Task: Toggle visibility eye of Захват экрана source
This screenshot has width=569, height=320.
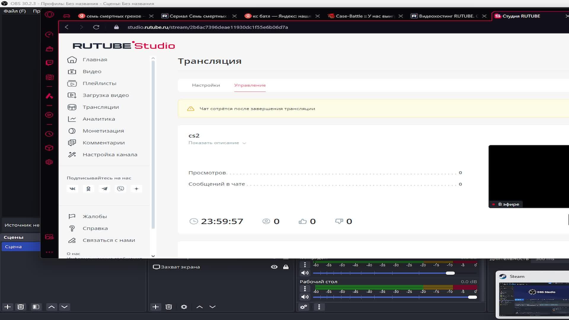Action: coord(274,267)
